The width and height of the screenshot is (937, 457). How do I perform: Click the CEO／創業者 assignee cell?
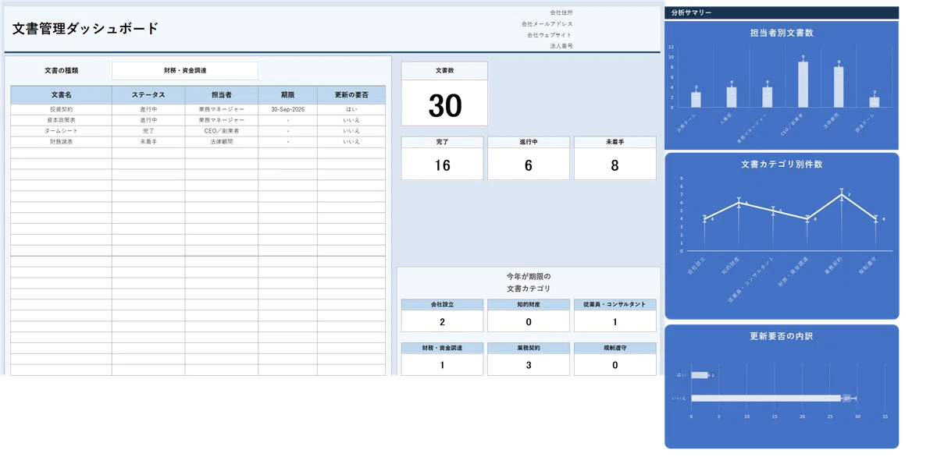tap(222, 131)
